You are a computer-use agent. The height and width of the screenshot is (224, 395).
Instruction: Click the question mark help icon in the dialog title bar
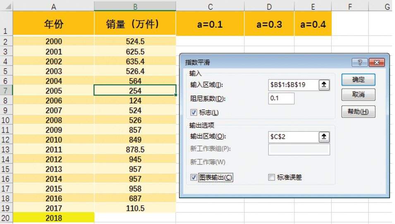(x=360, y=62)
